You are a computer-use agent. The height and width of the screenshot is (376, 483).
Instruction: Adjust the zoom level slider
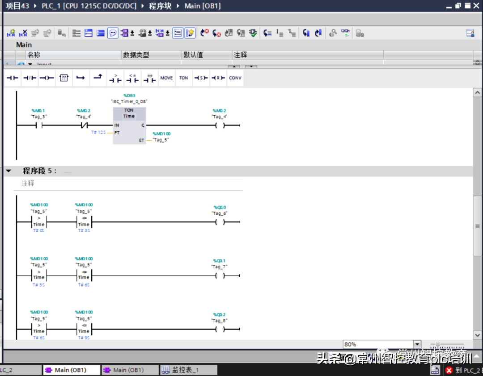pyautogui.click(x=438, y=344)
